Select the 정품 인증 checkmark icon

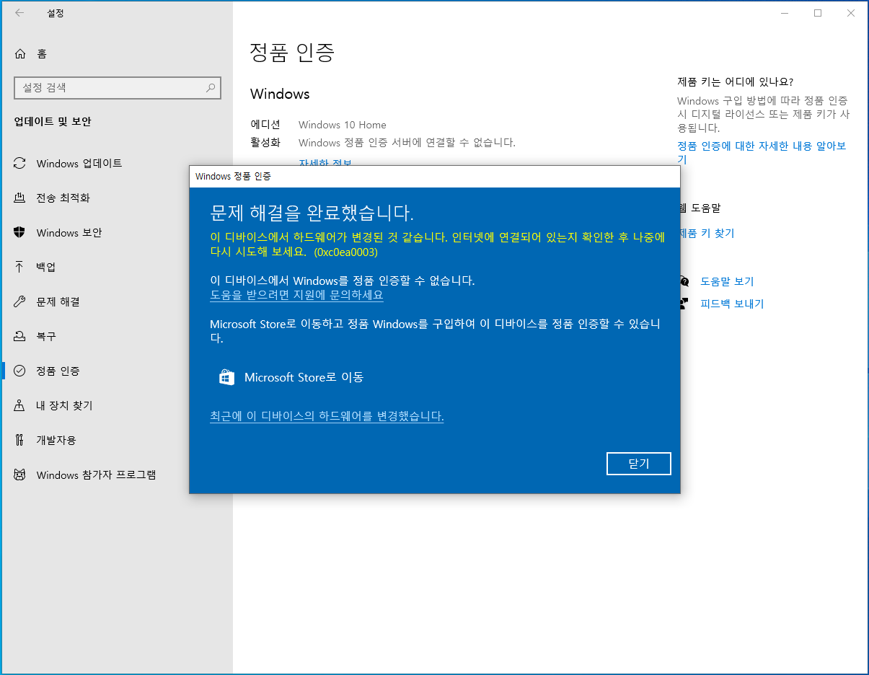point(20,371)
